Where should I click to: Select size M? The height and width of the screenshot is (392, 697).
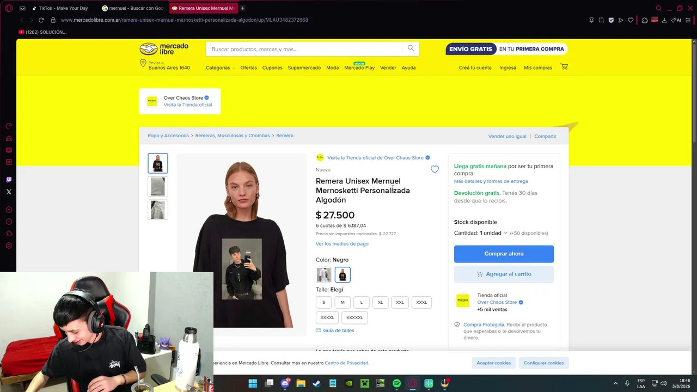coord(343,302)
